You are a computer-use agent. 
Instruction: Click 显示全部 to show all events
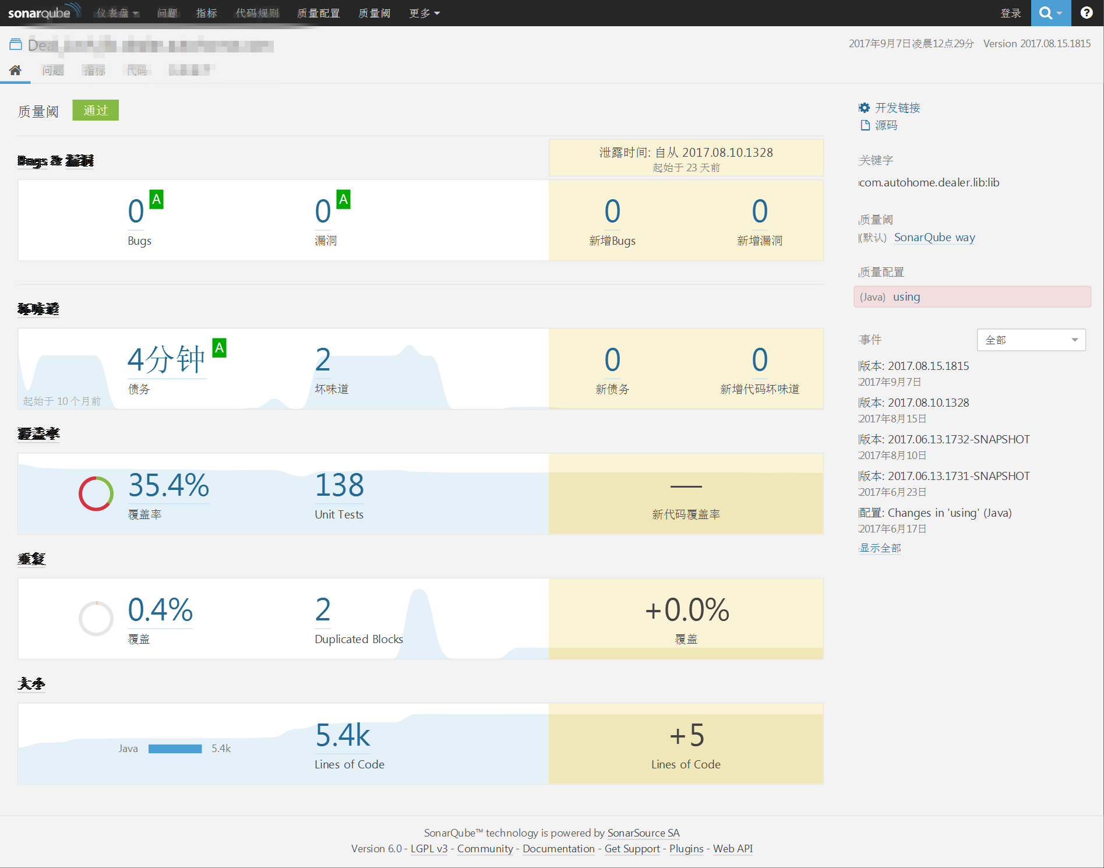pyautogui.click(x=880, y=548)
